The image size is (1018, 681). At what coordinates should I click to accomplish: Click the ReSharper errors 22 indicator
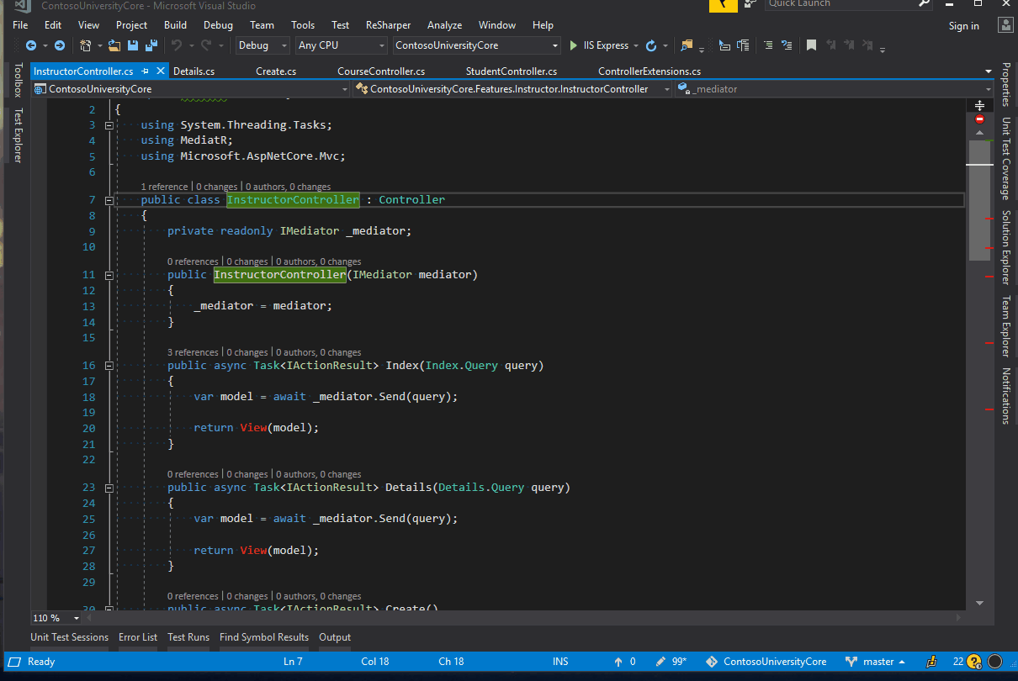pos(967,662)
